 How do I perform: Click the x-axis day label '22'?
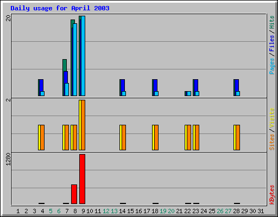point(187,211)
